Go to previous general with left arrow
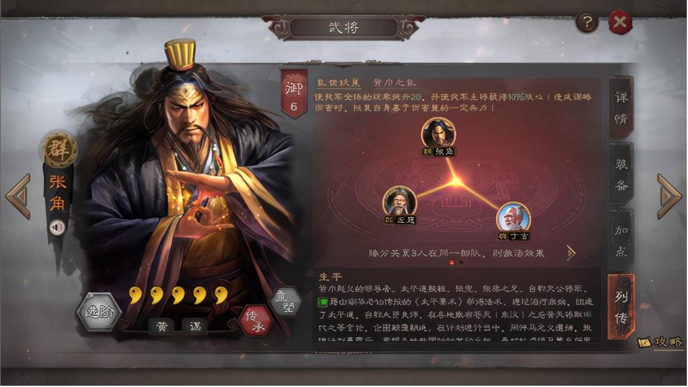Screen dimensions: 688x387 pos(19,197)
